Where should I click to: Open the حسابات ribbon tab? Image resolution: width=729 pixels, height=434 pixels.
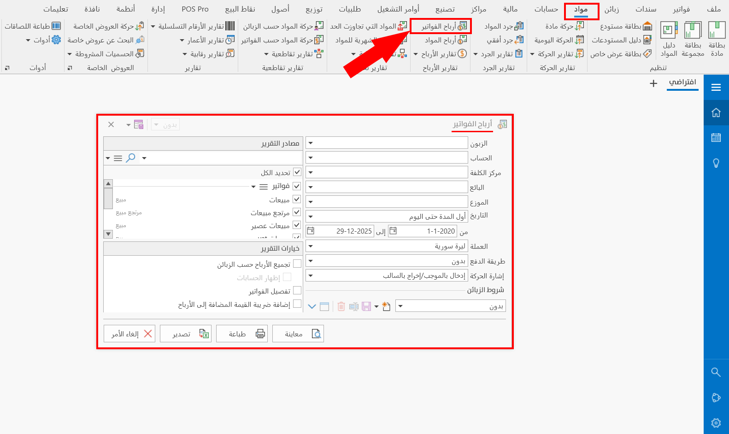[x=546, y=9]
